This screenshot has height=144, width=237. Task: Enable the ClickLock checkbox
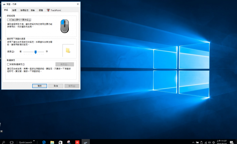pyautogui.click(x=8, y=64)
